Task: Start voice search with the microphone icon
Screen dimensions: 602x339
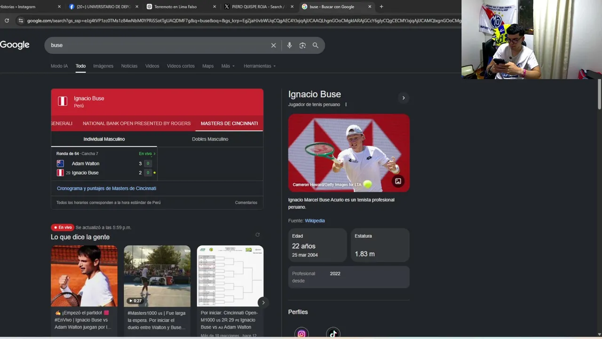Action: [x=289, y=45]
